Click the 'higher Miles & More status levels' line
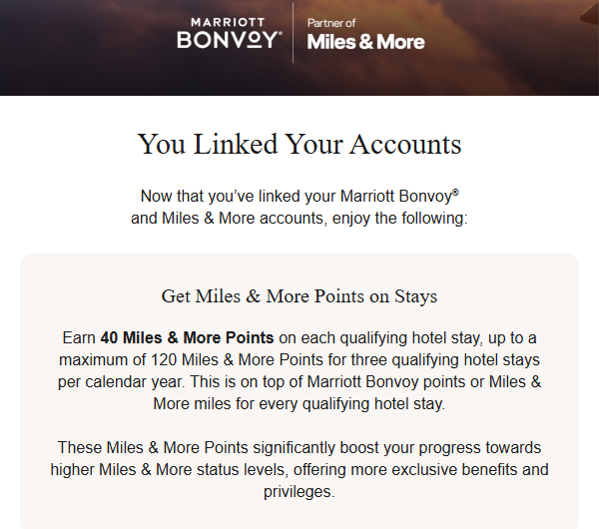The height and width of the screenshot is (529, 599). [299, 469]
